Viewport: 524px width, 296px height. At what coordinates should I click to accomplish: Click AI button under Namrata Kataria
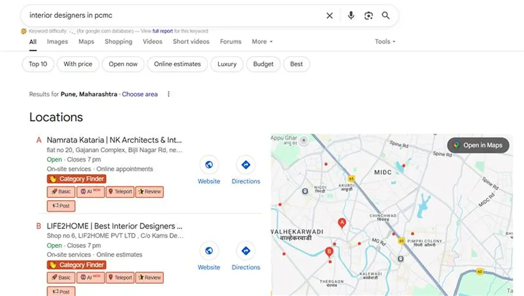click(x=90, y=192)
